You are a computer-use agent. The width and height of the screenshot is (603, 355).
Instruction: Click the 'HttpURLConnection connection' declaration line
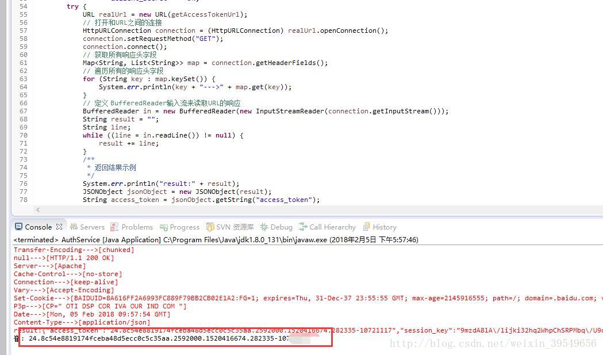click(x=235, y=30)
